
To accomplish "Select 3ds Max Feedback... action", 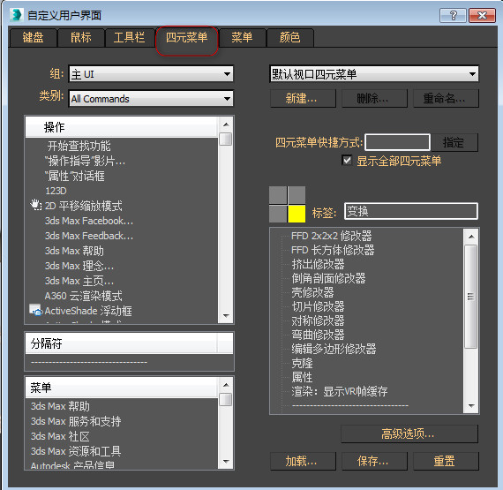I will click(x=89, y=236).
